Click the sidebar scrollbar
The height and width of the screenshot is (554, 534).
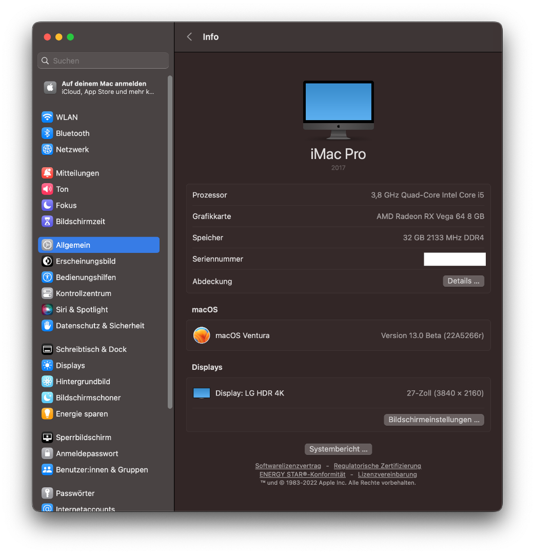pos(170,242)
